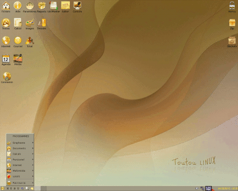Click the magnifier search icon in taskbar
238x191 pixels.
pyautogui.click(x=27, y=189)
